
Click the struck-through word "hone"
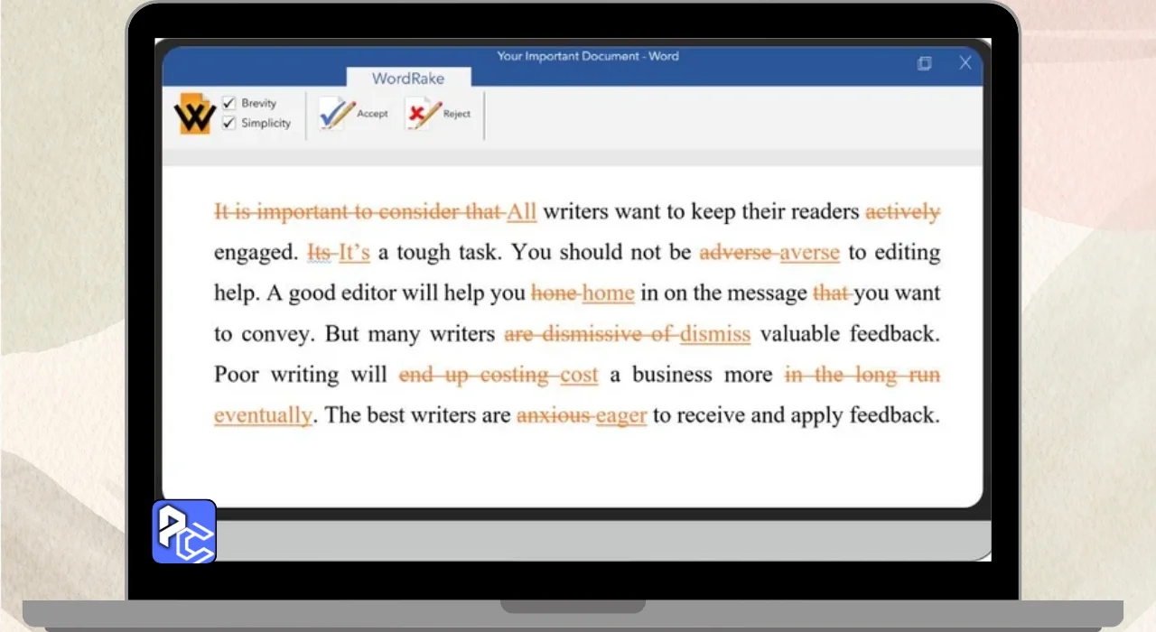(555, 293)
